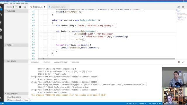This screenshot has width=187, height=105.
Task: Click .ToList() on line 55
Action: coord(80,39)
